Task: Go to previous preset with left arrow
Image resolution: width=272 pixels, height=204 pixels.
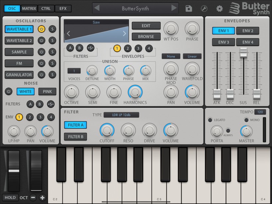Action: [x=97, y=8]
